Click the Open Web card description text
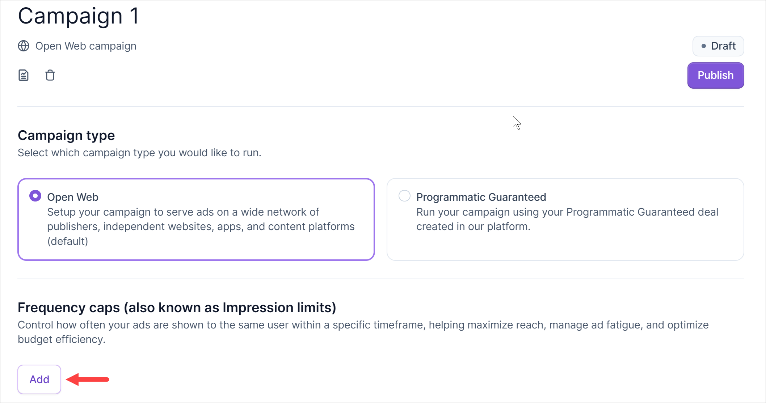 (x=201, y=226)
